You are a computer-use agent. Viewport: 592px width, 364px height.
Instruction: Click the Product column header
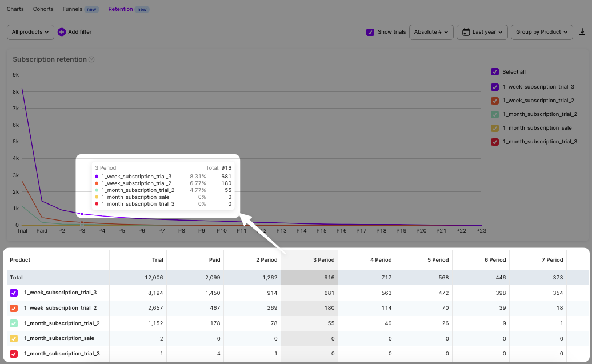pyautogui.click(x=20, y=260)
